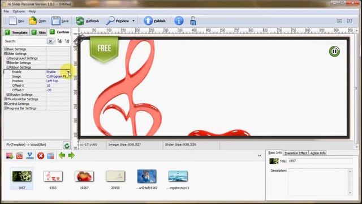Click first layout toggle icon top-right
Screen dimensions: 362x204
(x=339, y=21)
